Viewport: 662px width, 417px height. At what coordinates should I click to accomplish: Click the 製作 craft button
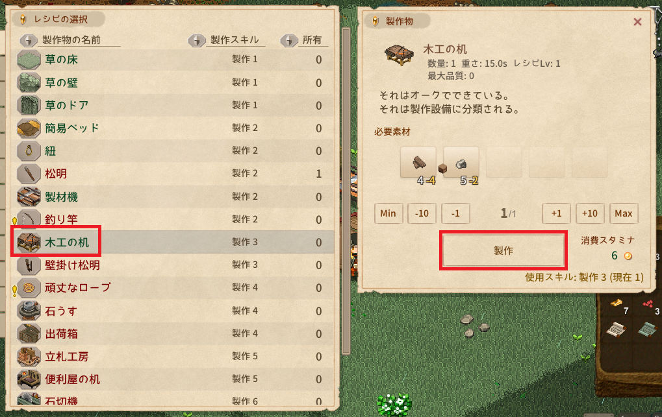point(503,250)
